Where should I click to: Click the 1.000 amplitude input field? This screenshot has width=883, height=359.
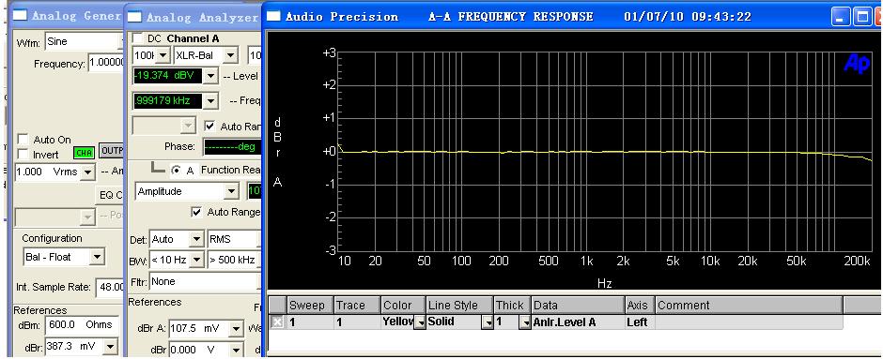(x=48, y=172)
